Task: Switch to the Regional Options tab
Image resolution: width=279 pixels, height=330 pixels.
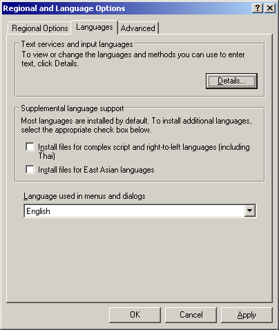Action: point(39,28)
